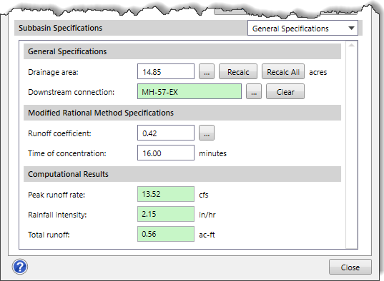Click the acres unit label

318,72
